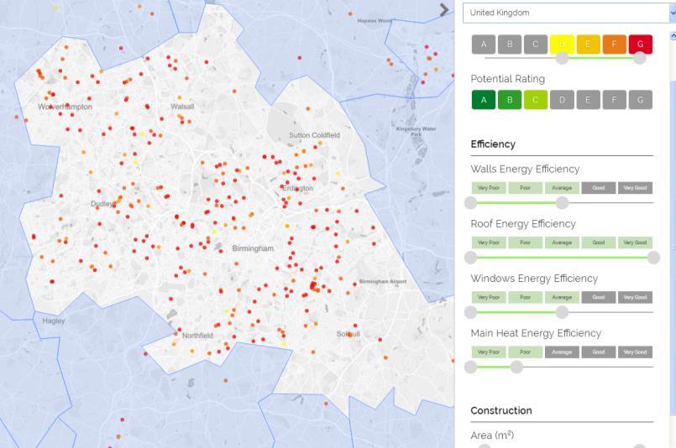Click the Kingsbury Water Park label
The height and width of the screenshot is (448, 676).
(x=416, y=132)
